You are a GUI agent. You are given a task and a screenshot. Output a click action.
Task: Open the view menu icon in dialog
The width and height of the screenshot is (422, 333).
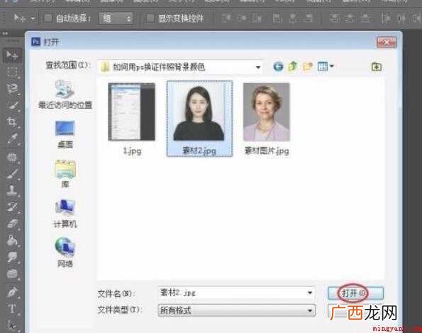(x=323, y=66)
